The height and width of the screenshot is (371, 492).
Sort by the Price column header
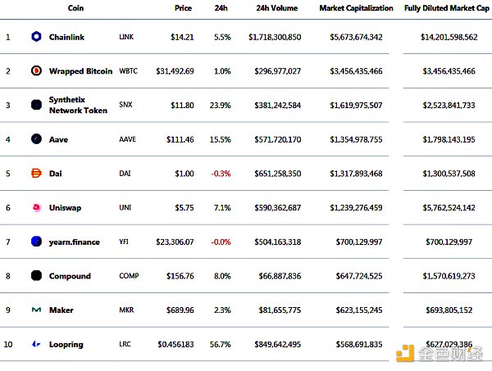pos(184,8)
